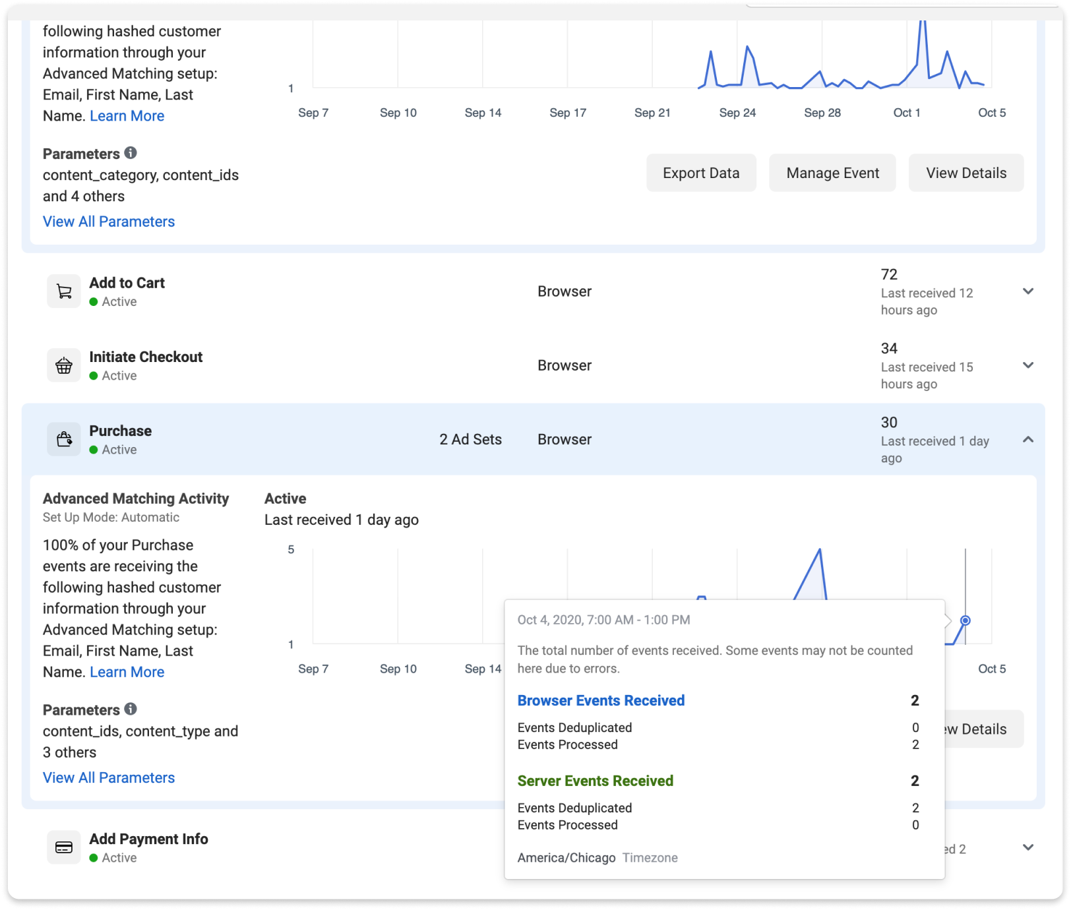Viewport: 1071px width, 910px height.
Task: Open the Parameters info tooltip near content_ids
Action: point(131,709)
